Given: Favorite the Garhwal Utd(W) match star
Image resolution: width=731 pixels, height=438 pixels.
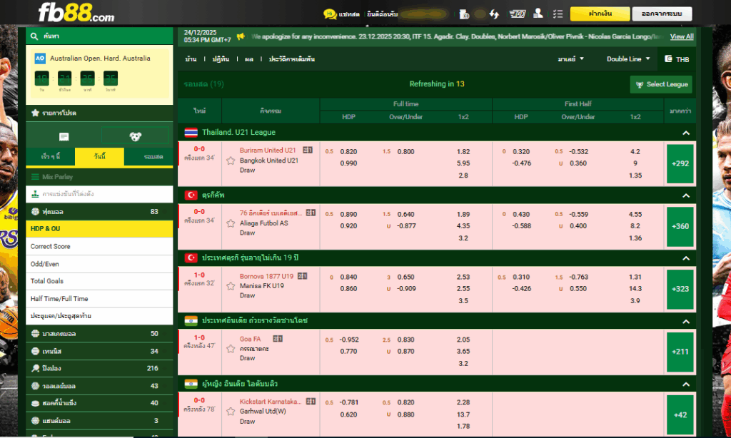Looking at the screenshot, I should 231,412.
